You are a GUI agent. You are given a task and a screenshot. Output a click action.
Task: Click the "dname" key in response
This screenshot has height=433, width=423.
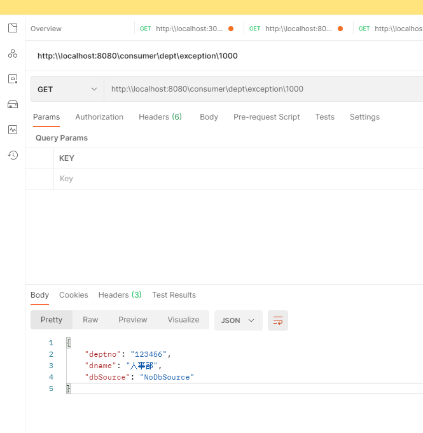click(x=101, y=366)
